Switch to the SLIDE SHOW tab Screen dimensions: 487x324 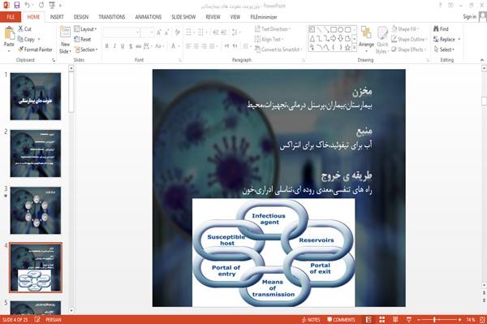(183, 17)
